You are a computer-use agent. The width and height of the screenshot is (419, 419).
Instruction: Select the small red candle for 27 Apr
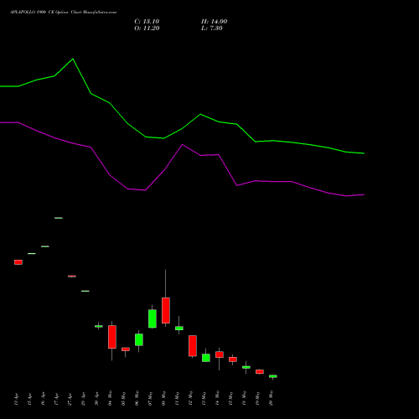coord(72,277)
